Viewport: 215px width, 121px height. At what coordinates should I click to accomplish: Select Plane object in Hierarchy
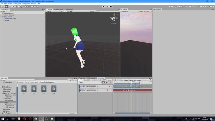pos(7,20)
